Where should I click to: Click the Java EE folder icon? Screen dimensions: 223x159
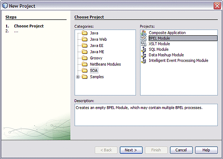tap(85, 46)
